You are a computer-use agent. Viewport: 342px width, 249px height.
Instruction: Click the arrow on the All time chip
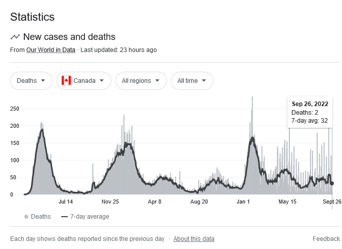click(204, 81)
